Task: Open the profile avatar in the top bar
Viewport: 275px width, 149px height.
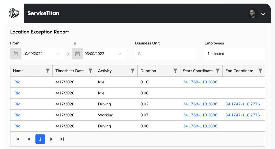Action: point(253,13)
